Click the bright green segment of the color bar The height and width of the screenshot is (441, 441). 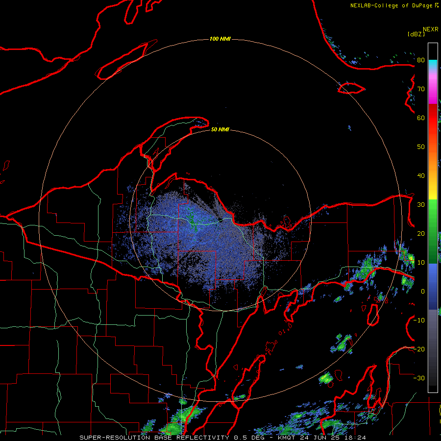click(x=433, y=214)
